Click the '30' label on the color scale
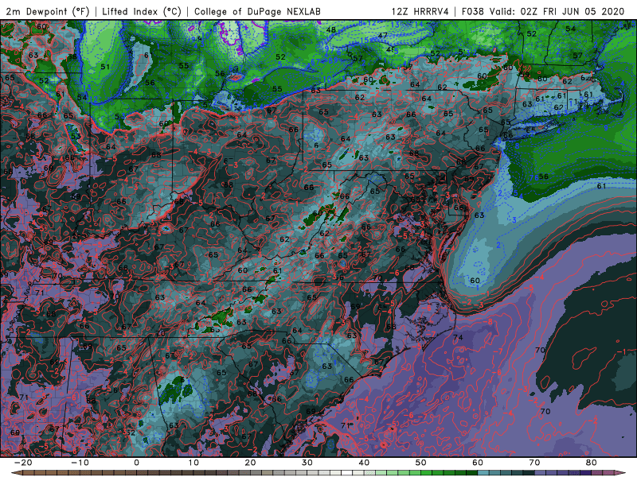 [x=307, y=463]
